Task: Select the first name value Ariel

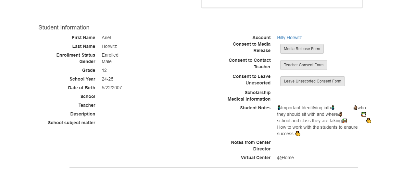Action: tap(106, 38)
